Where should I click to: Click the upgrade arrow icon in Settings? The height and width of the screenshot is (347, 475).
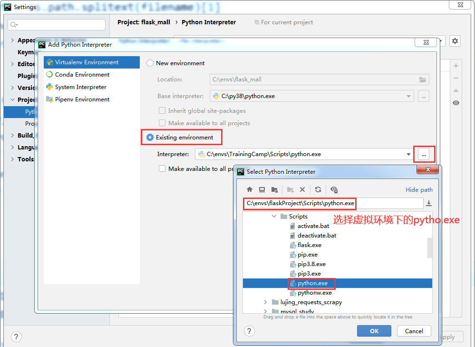pos(456,90)
